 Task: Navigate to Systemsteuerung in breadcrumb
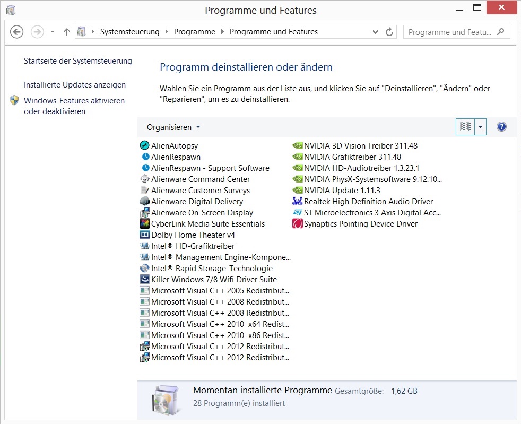[129, 32]
